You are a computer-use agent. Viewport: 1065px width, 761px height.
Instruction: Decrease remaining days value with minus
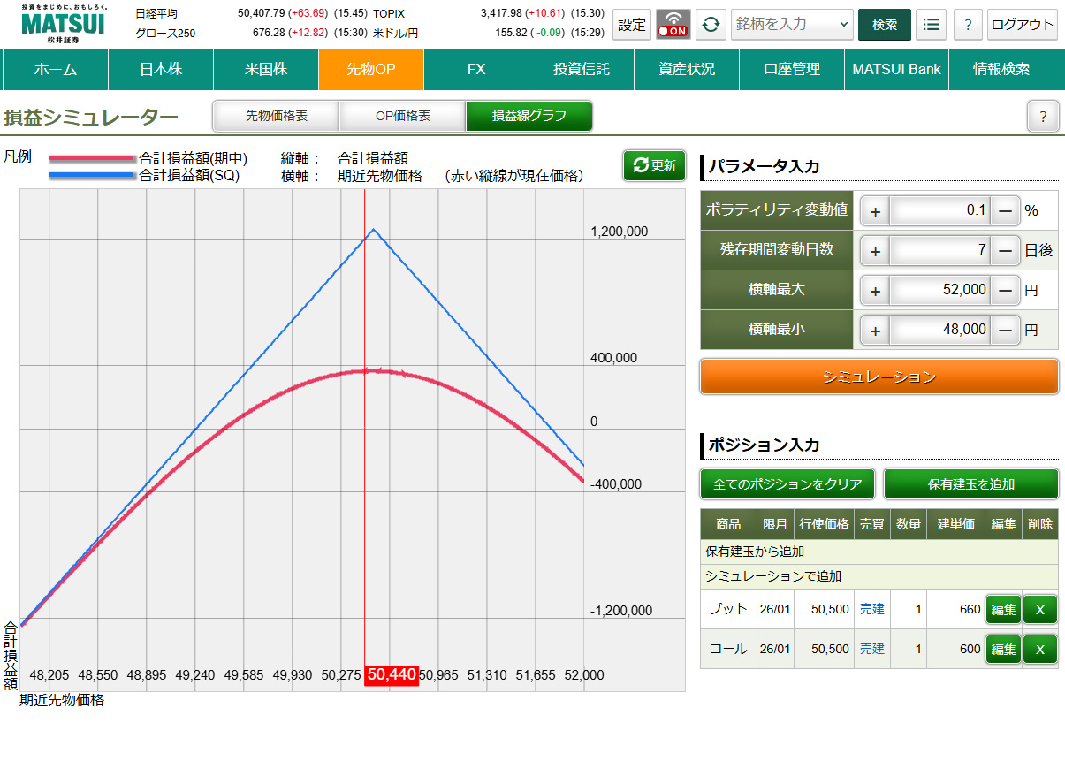(x=1005, y=251)
